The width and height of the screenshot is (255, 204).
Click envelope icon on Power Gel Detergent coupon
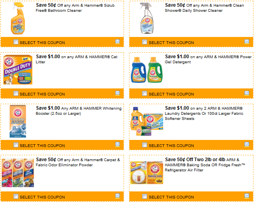[246, 93]
